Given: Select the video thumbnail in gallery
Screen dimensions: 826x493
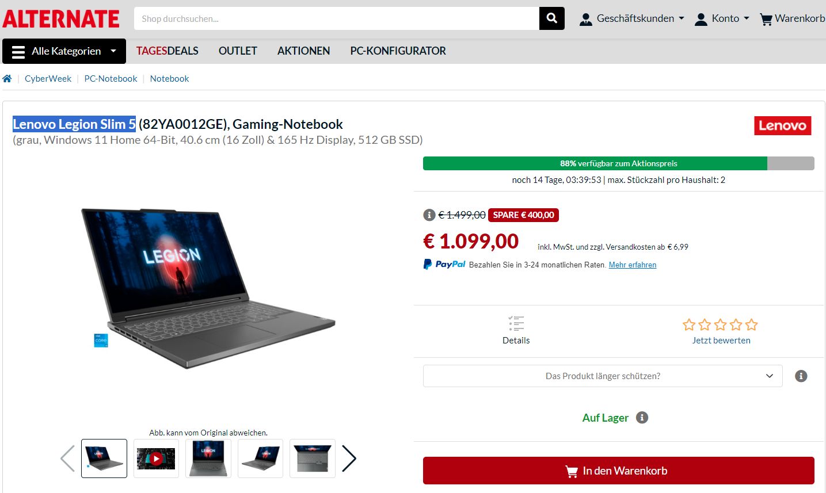Looking at the screenshot, I should [156, 458].
